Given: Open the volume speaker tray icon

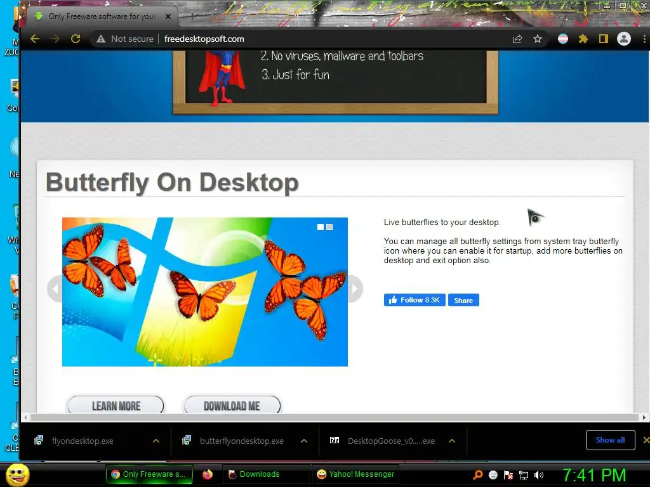Looking at the screenshot, I should point(538,475).
